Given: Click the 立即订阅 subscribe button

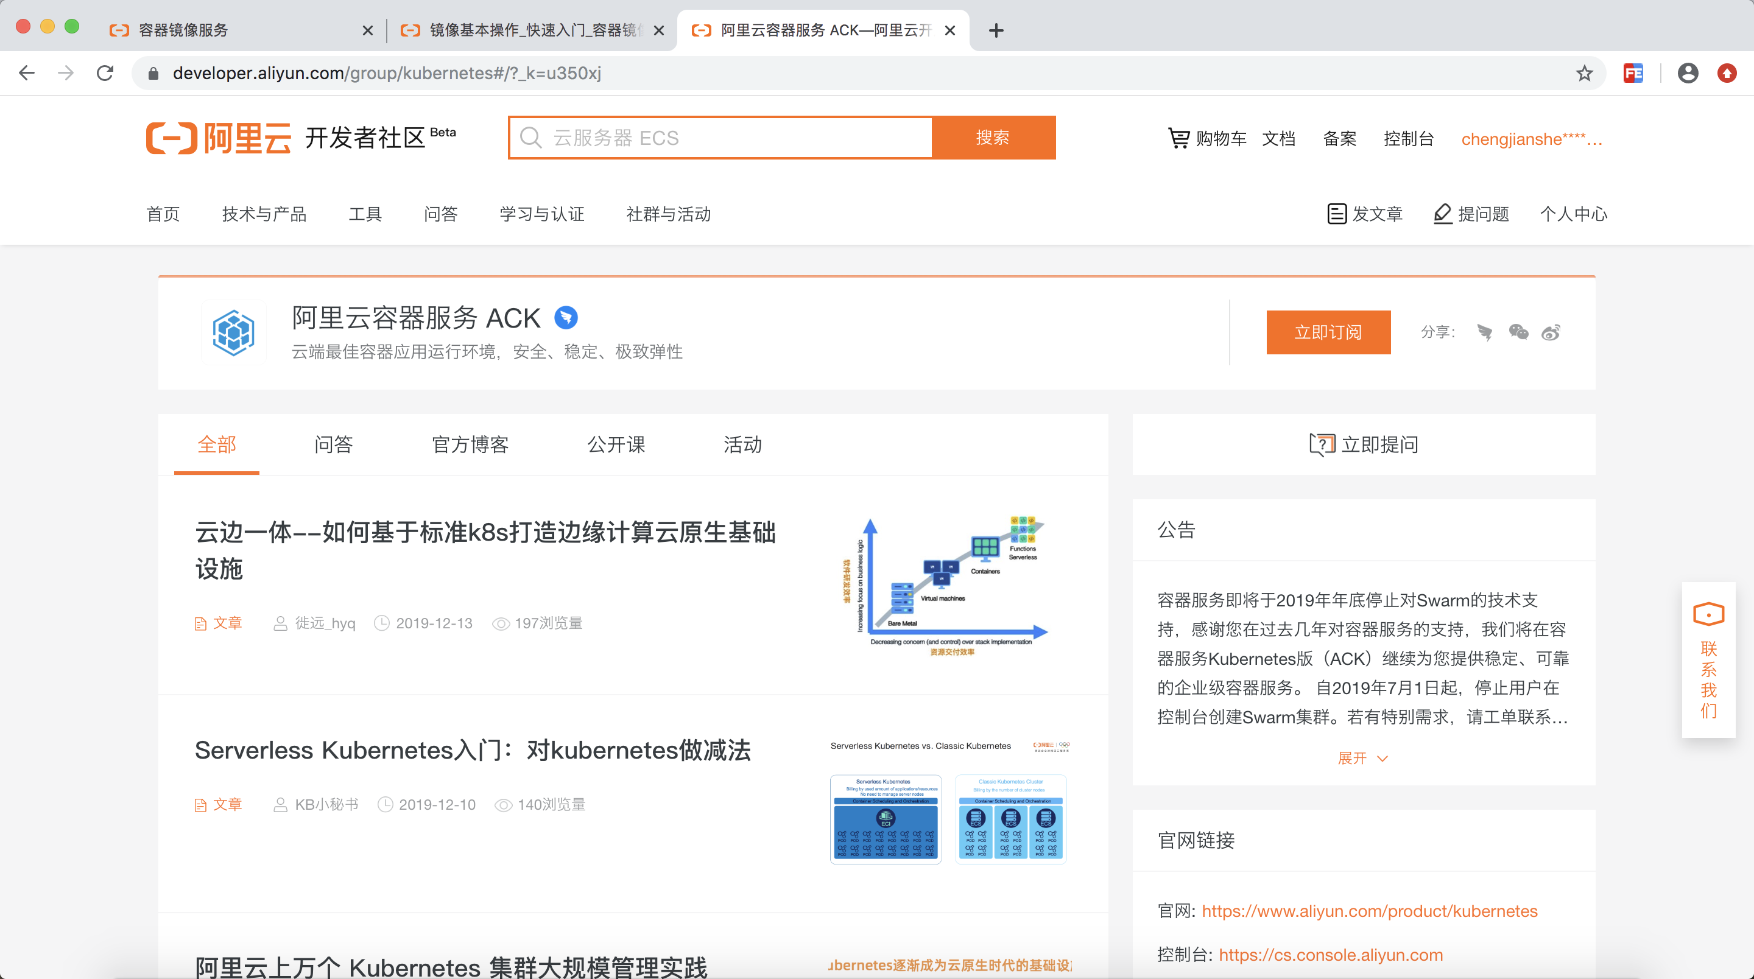Looking at the screenshot, I should pos(1328,332).
